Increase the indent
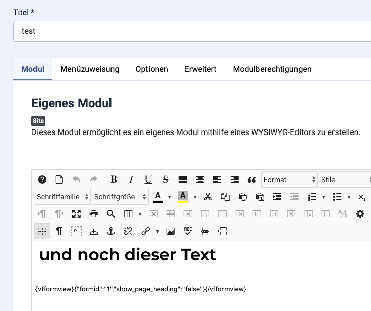This screenshot has width=371, height=311. coord(277,197)
